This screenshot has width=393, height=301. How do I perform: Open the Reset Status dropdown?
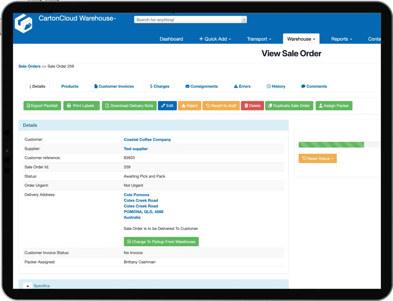click(318, 158)
